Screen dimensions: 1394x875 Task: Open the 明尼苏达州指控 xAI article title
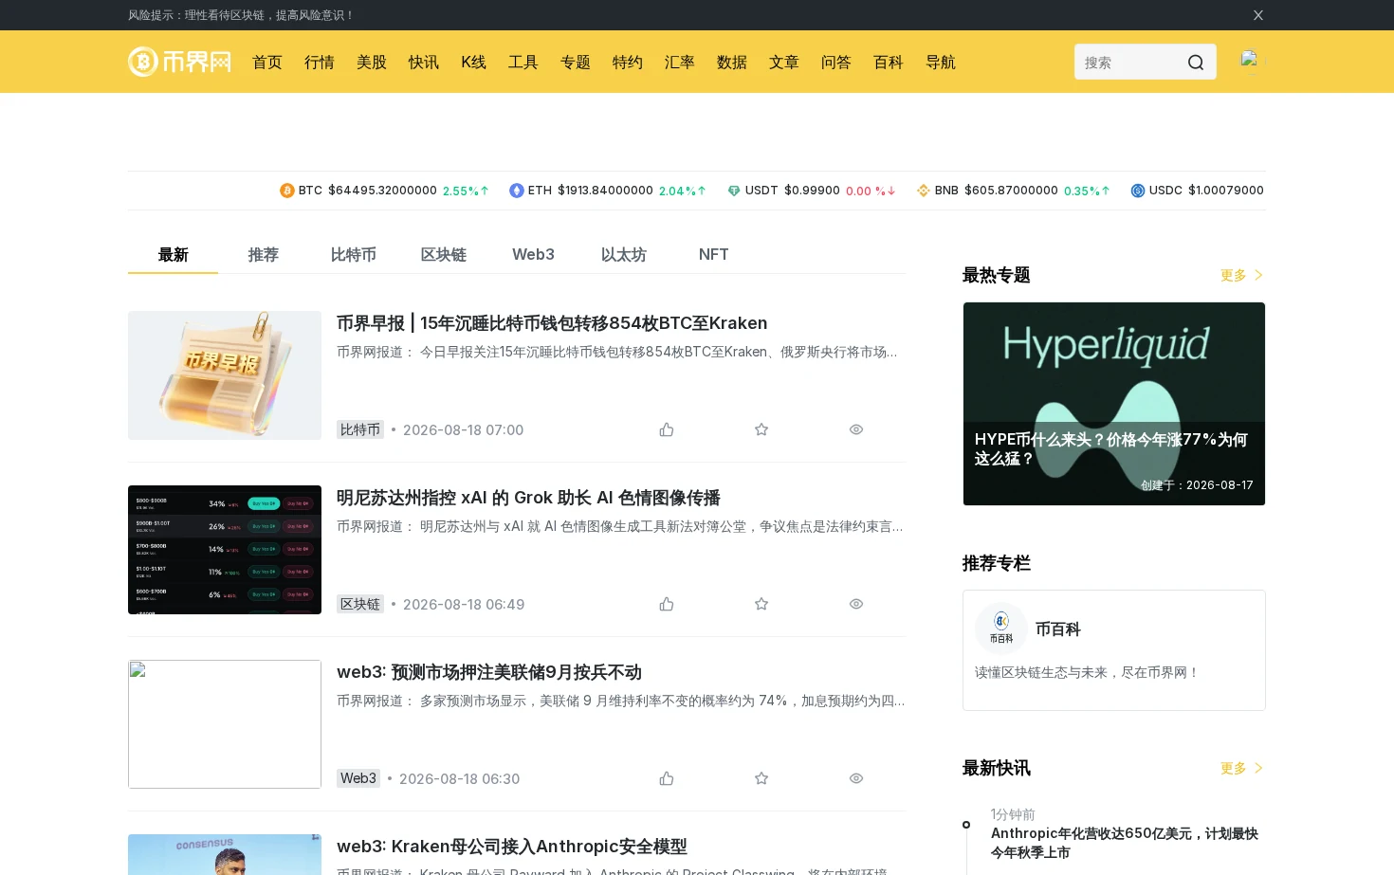[x=528, y=498]
